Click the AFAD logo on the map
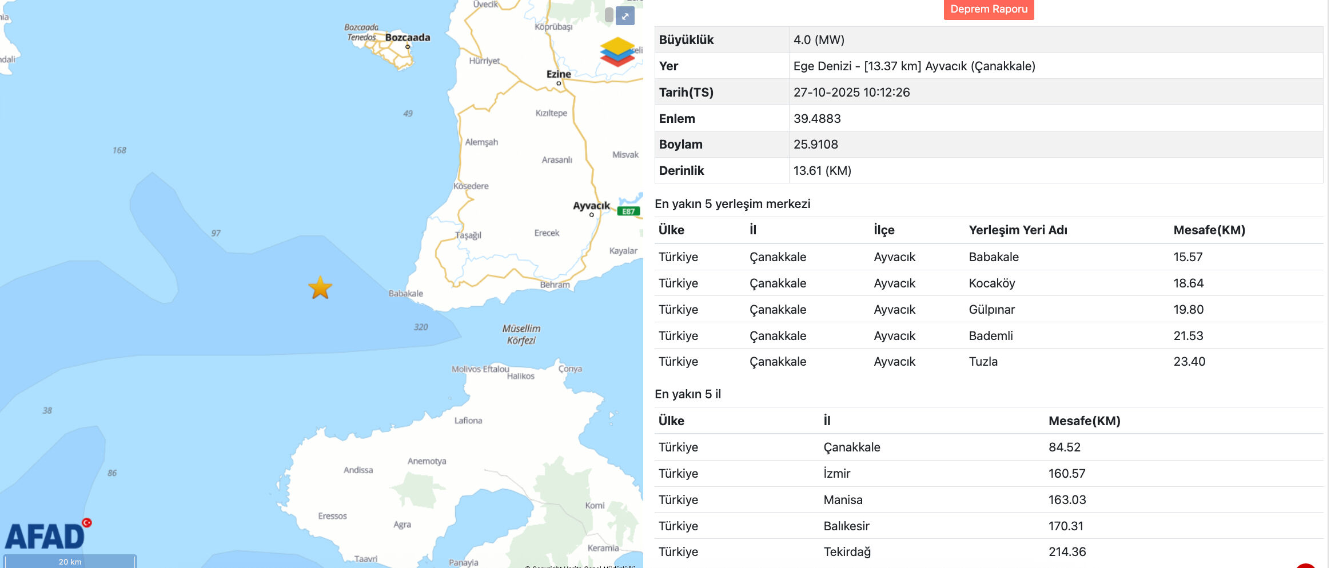The image size is (1331, 568). (x=47, y=535)
